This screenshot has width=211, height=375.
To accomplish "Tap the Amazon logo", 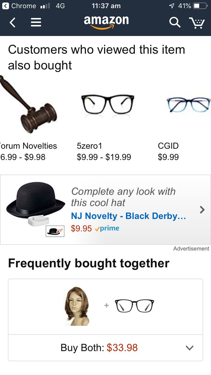I will tap(106, 22).
